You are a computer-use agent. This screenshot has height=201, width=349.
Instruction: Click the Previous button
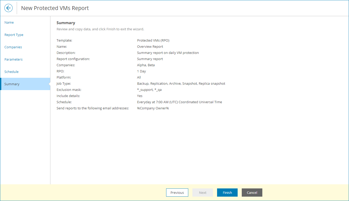(177, 193)
